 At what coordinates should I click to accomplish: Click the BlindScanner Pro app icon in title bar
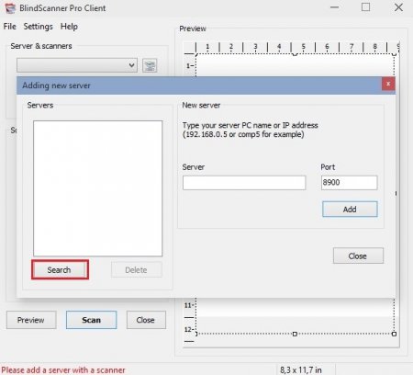pos(10,8)
